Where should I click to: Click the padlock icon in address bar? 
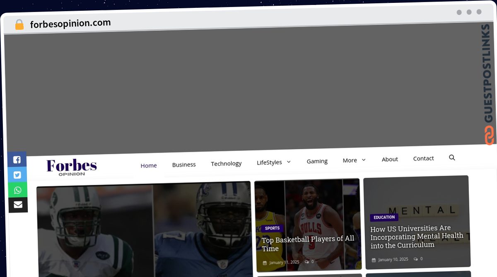(19, 25)
